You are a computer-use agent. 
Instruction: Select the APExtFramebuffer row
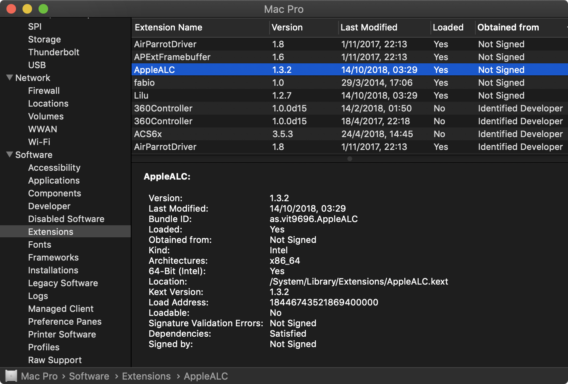pos(350,57)
